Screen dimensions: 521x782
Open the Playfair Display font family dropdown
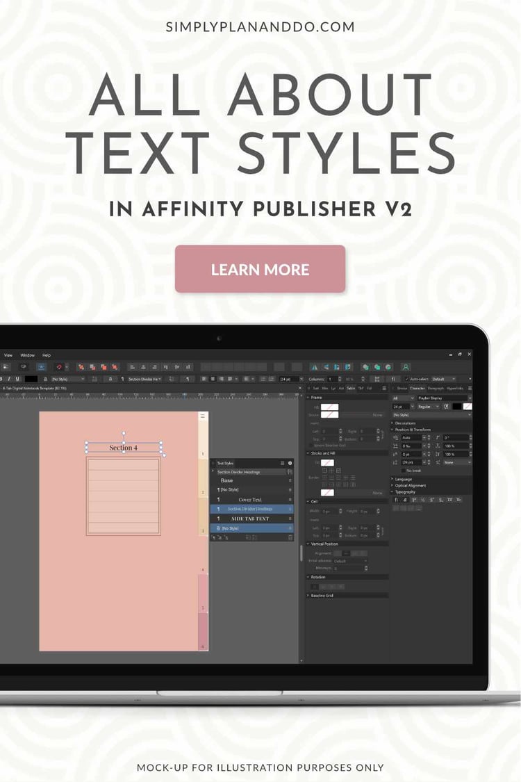tap(443, 398)
